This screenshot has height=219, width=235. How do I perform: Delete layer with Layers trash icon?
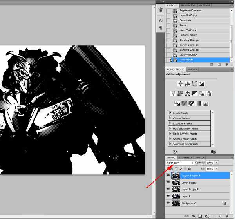[227, 216]
